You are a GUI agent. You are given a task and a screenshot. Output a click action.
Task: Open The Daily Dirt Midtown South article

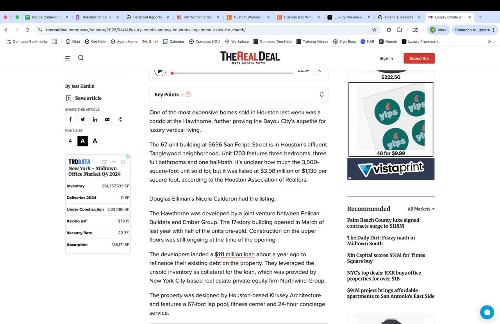381,241
